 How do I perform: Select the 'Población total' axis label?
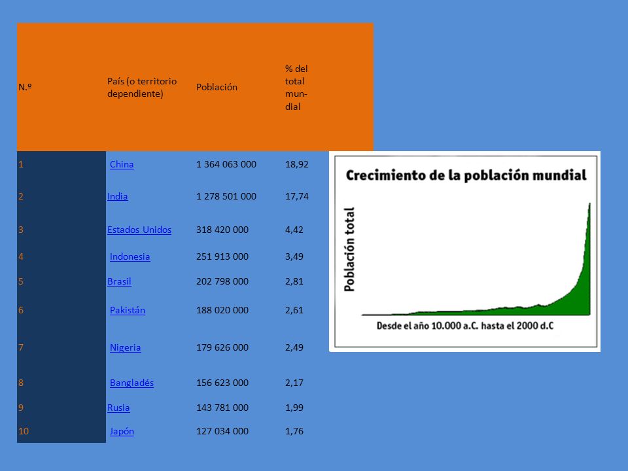tap(349, 249)
